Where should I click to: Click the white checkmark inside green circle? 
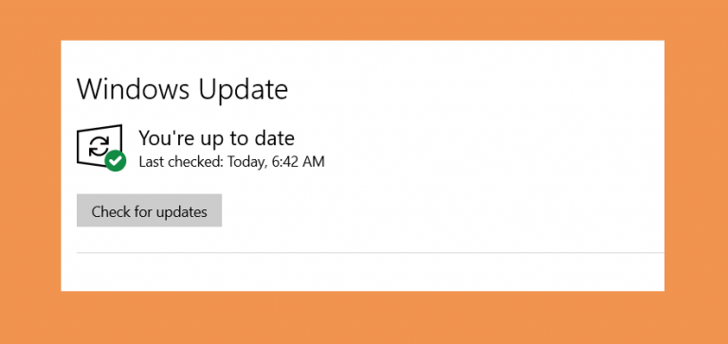click(x=115, y=161)
